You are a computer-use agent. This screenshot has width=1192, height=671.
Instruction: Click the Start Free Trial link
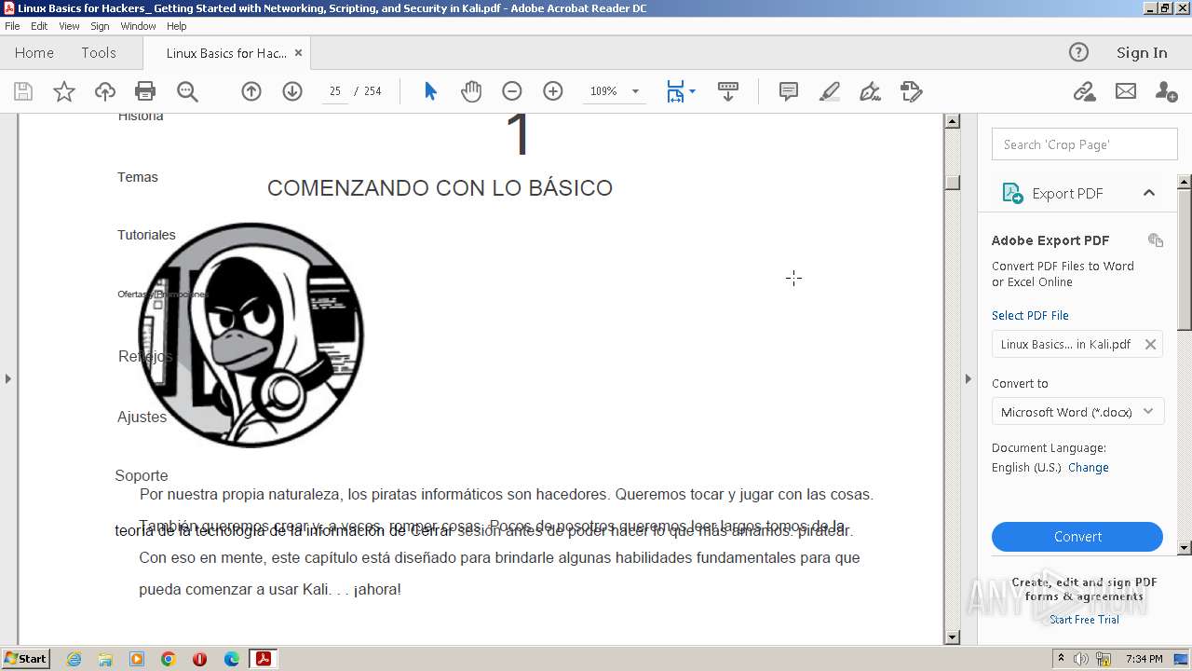[1084, 620]
